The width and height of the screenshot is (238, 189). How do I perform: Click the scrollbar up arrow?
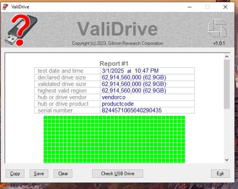[227, 56]
